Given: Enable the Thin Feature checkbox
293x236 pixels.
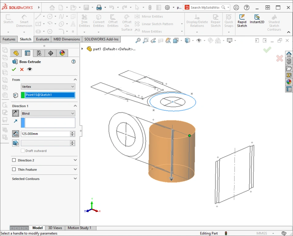Looking at the screenshot, I should pyautogui.click(x=14, y=169).
